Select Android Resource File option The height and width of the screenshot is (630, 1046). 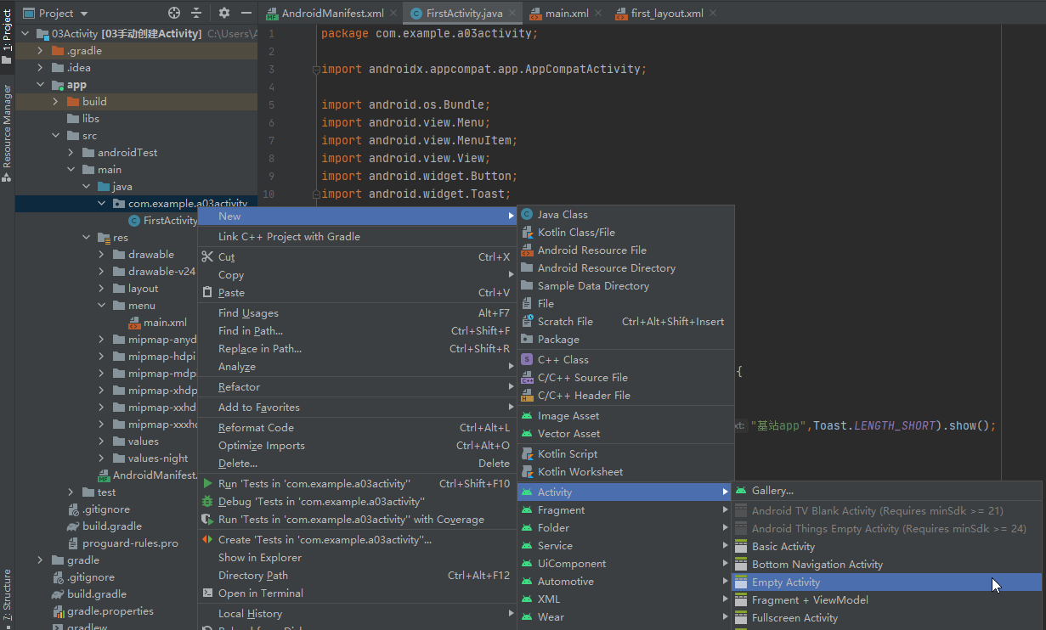[x=625, y=250]
